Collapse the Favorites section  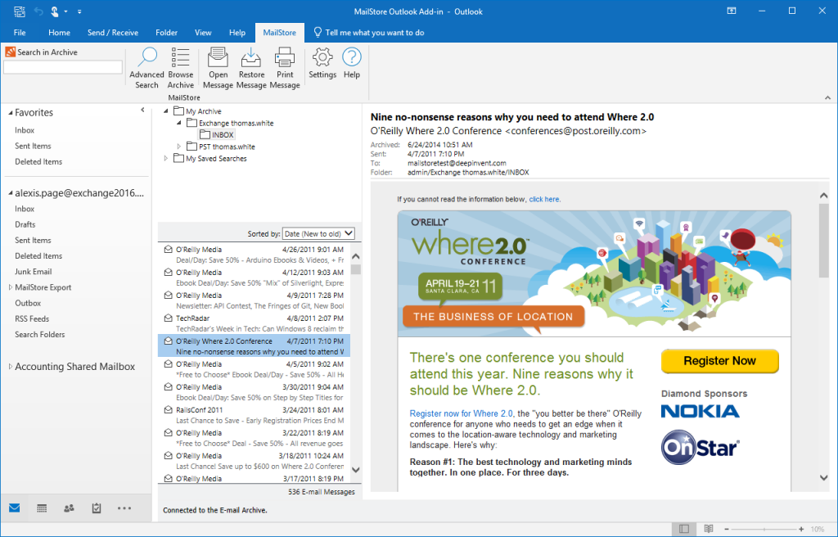(x=10, y=113)
